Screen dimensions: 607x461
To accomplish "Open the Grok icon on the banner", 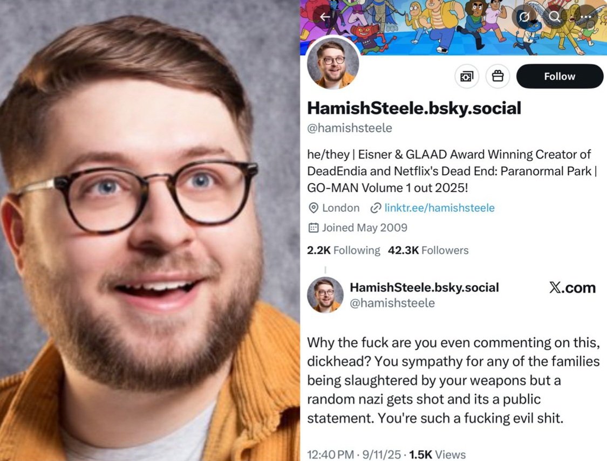I will pyautogui.click(x=524, y=17).
